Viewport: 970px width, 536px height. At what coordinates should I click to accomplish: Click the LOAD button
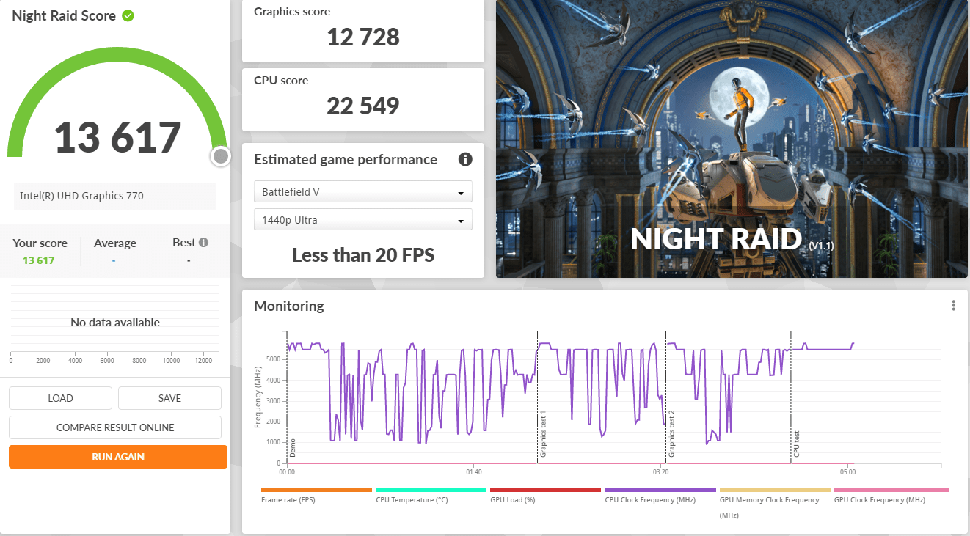tap(60, 398)
